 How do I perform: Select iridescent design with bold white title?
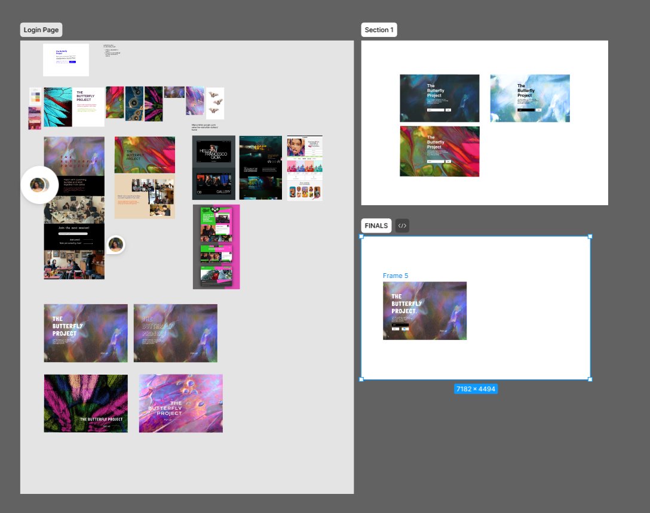coord(86,333)
